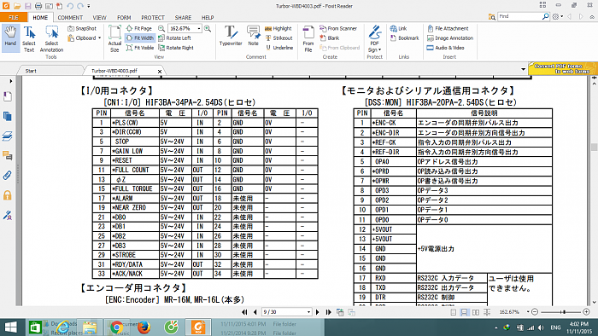This screenshot has width=598, height=336.
Task: Open the Bookmarks side panel
Action: [7, 96]
